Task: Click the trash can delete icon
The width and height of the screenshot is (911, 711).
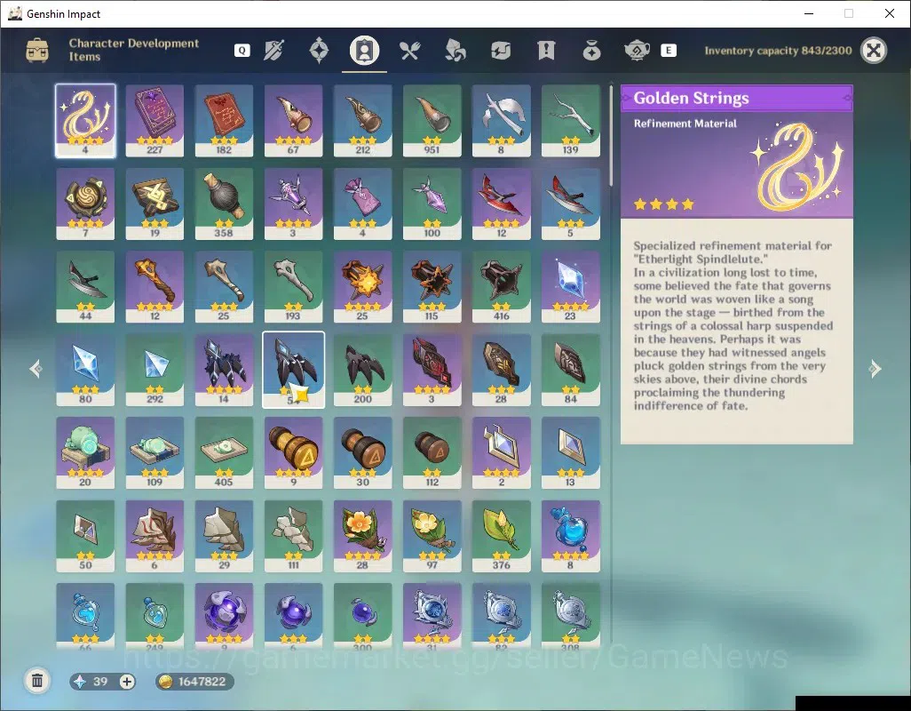Action: click(37, 681)
